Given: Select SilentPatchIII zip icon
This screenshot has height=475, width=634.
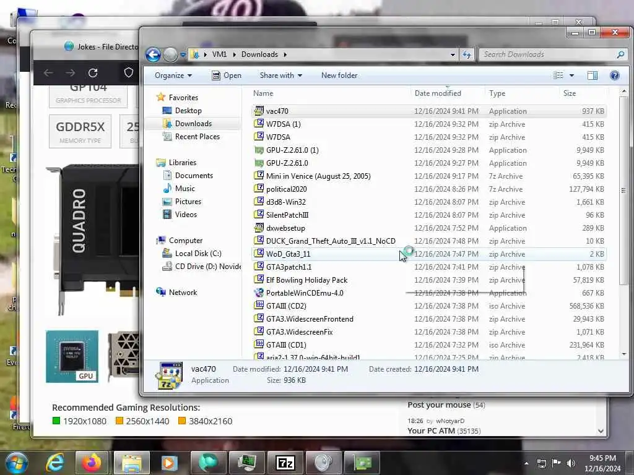Looking at the screenshot, I should (x=259, y=215).
